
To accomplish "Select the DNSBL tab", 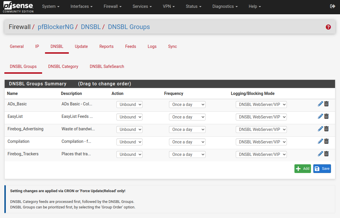I will point(57,47).
